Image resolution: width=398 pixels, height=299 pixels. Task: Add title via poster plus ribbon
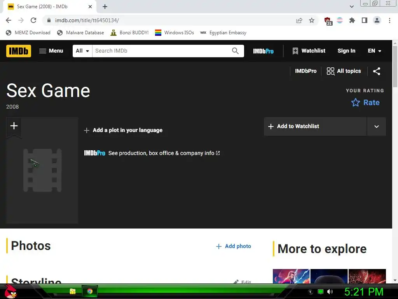[14, 126]
